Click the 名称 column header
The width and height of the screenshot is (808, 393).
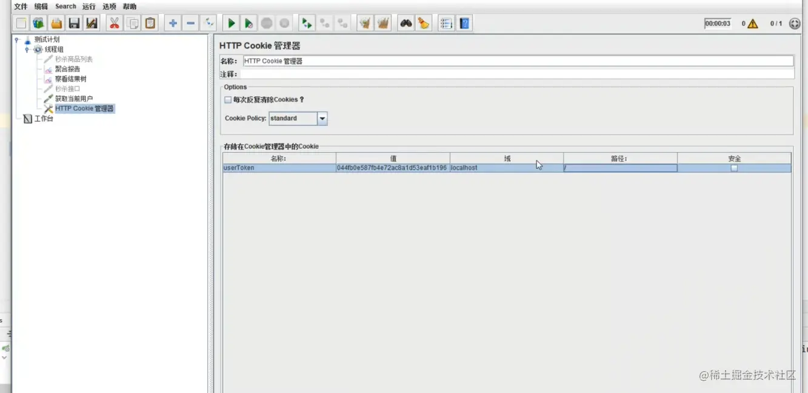coord(279,159)
